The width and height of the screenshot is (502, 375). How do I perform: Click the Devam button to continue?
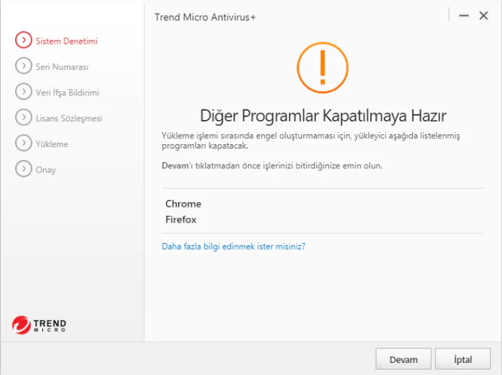coord(403,360)
